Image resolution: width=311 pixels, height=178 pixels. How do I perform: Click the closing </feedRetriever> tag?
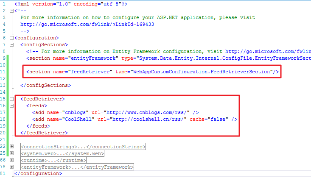click(x=44, y=133)
